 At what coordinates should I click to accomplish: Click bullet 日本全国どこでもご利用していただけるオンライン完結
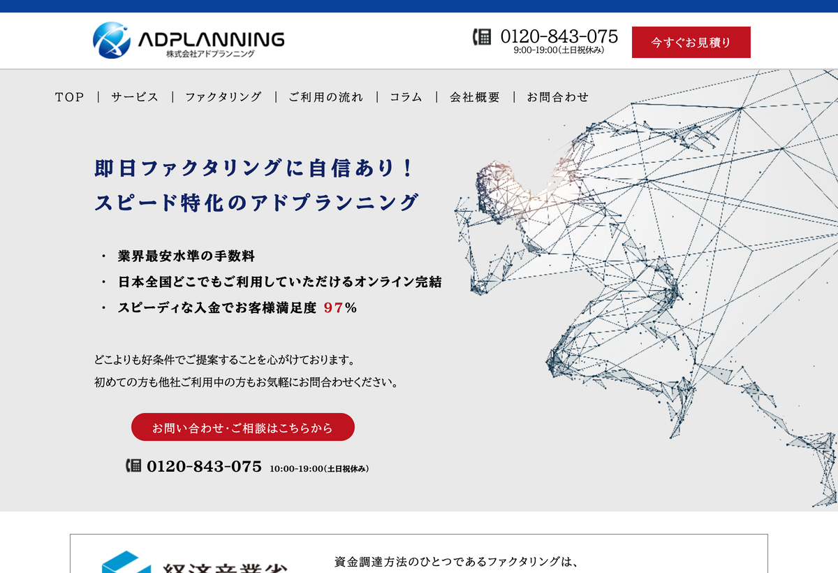pos(280,282)
